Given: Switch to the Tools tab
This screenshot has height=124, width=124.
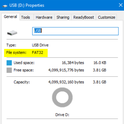Looking at the screenshot, I should tap(25, 17).
